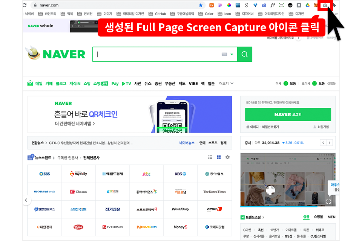Open the 네이버뉴스 link

click(x=187, y=143)
